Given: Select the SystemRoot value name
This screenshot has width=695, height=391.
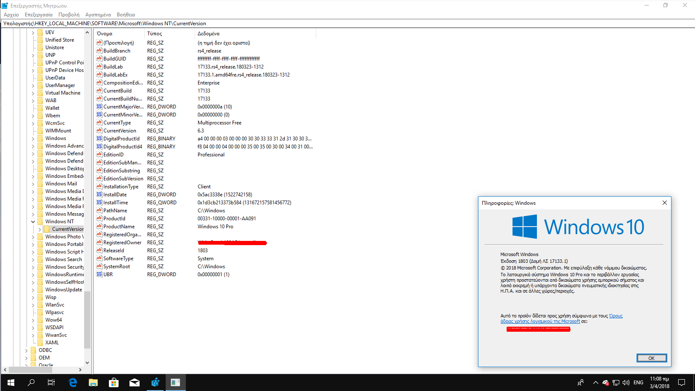Looking at the screenshot, I should click(x=116, y=267).
